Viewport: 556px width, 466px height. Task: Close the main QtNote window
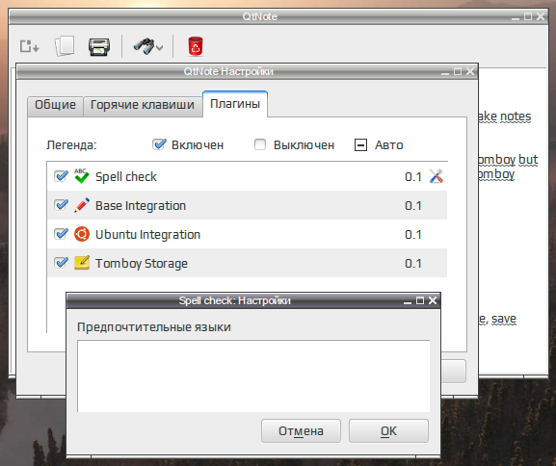click(541, 16)
